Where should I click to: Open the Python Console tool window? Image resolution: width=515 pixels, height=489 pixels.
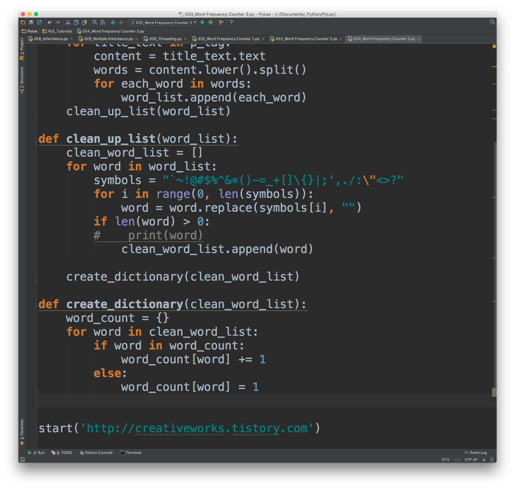pos(96,452)
